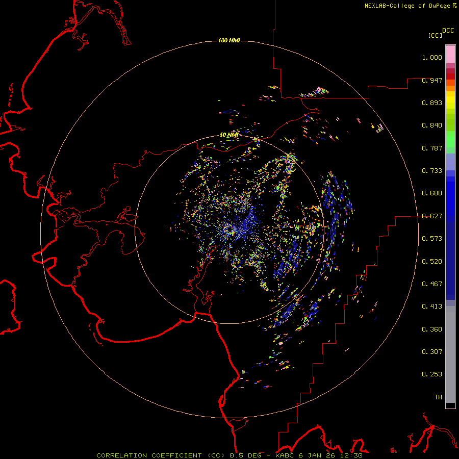Click the red band of the color bar
459x459 pixels.
450,76
